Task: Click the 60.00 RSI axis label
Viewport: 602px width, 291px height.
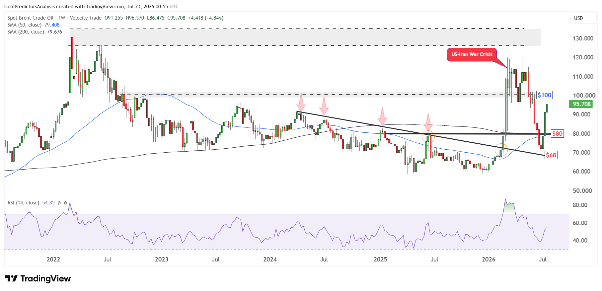Action: 580,223
